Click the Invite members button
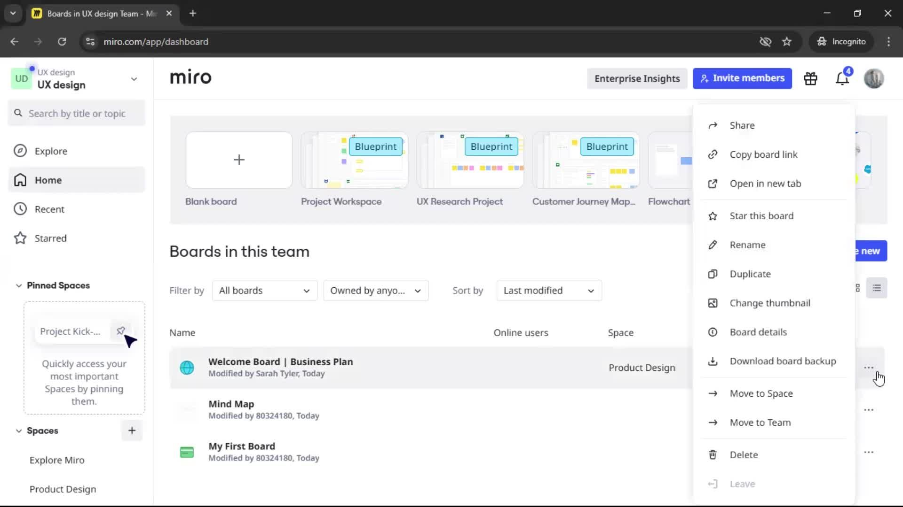903x507 pixels. 742,78
